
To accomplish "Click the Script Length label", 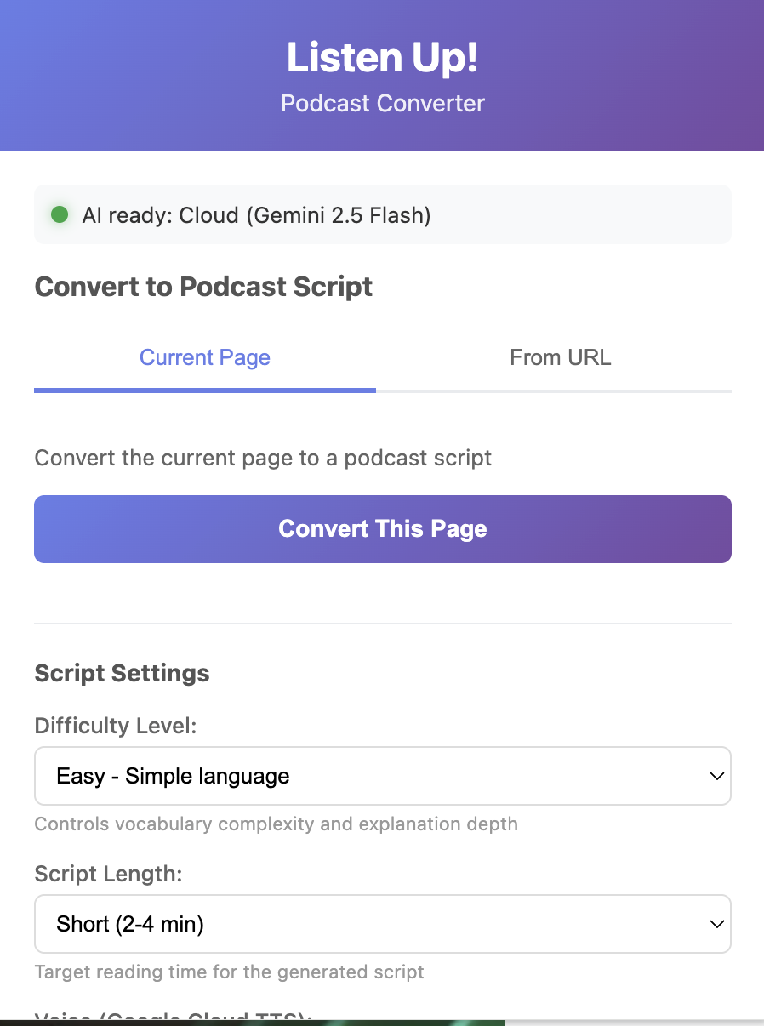I will point(108,874).
